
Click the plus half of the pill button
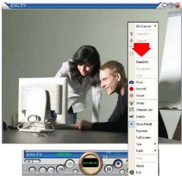coord(37,161)
